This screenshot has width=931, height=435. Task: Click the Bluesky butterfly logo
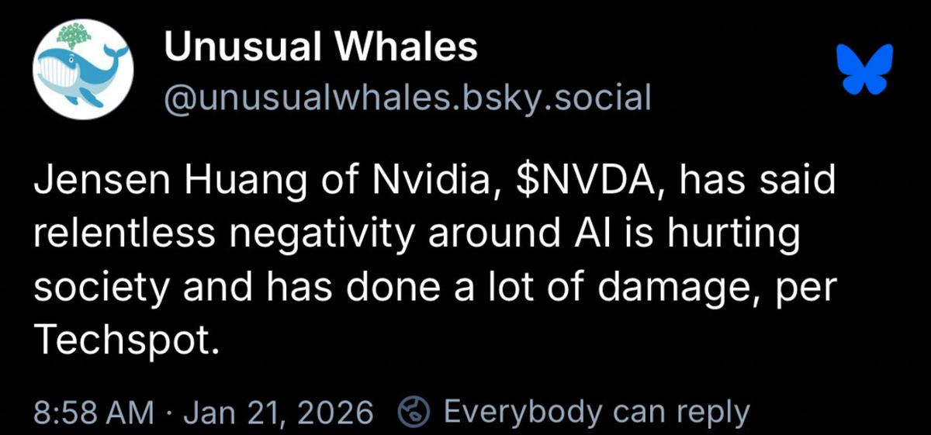866,69
